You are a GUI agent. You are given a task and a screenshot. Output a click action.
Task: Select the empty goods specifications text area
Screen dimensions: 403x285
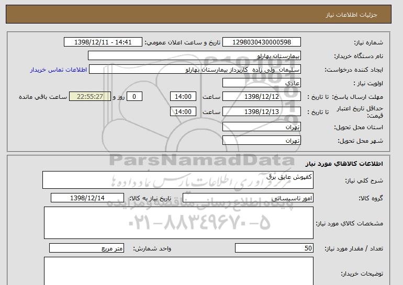[178, 223]
